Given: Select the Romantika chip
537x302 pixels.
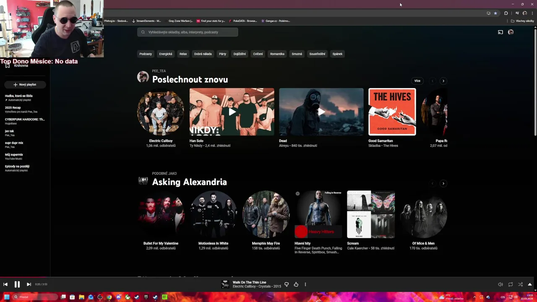Looking at the screenshot, I should (277, 54).
